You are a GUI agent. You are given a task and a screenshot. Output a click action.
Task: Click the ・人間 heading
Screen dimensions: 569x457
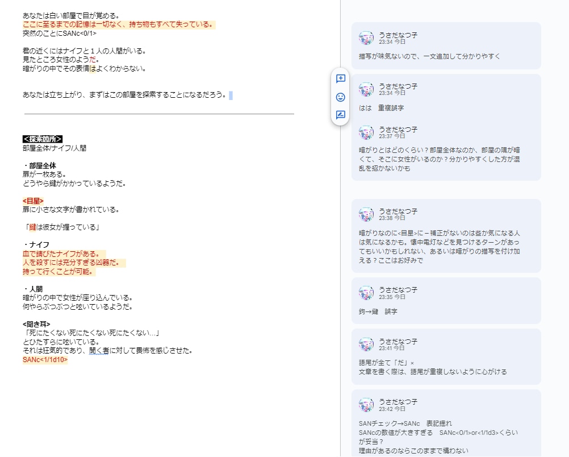pos(33,289)
